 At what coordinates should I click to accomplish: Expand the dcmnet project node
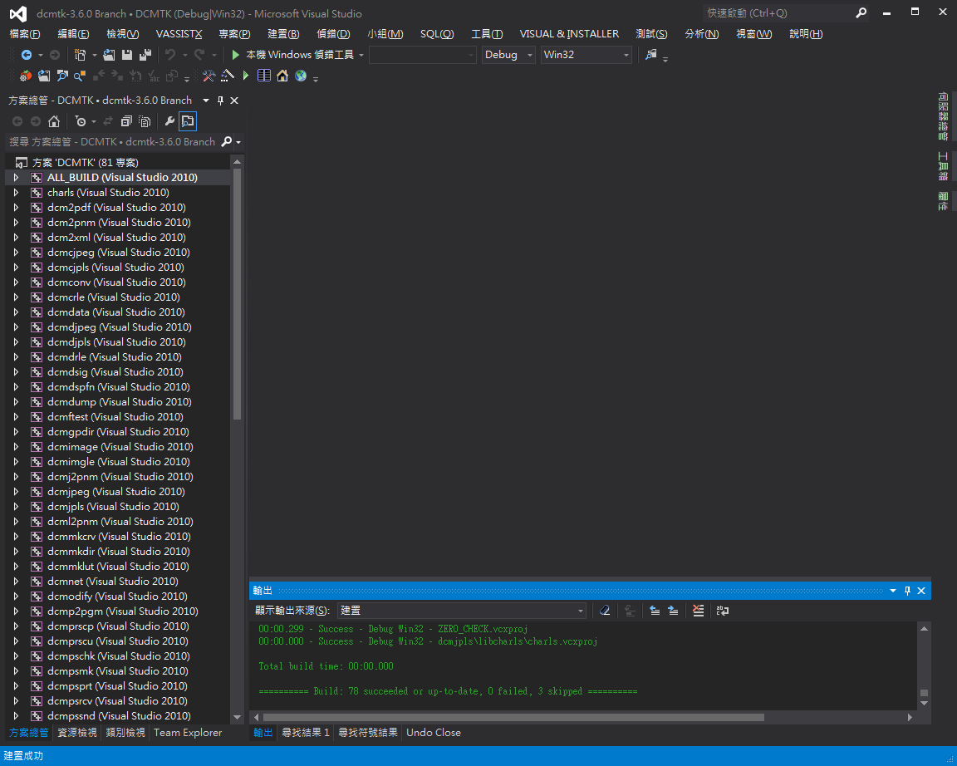pyautogui.click(x=16, y=582)
